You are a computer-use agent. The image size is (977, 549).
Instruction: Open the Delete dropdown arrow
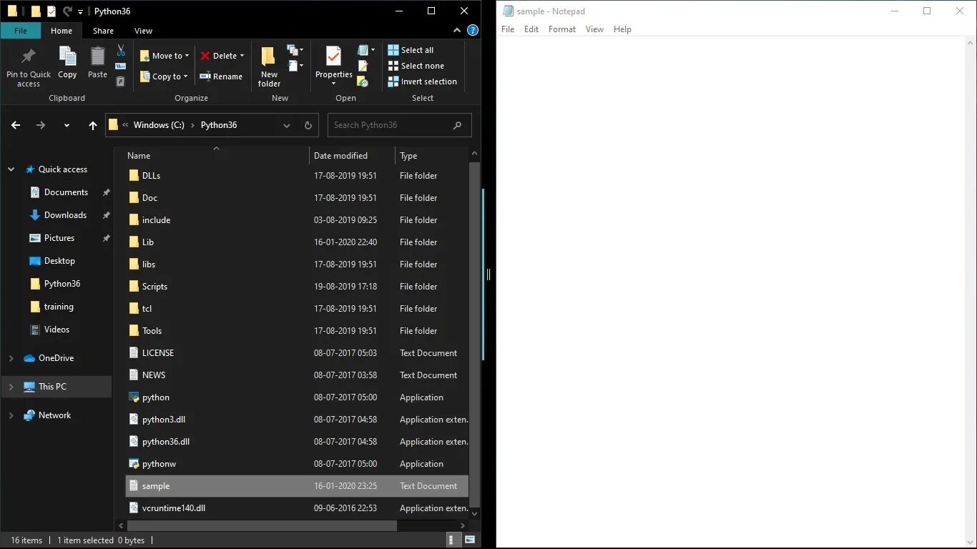click(x=242, y=56)
